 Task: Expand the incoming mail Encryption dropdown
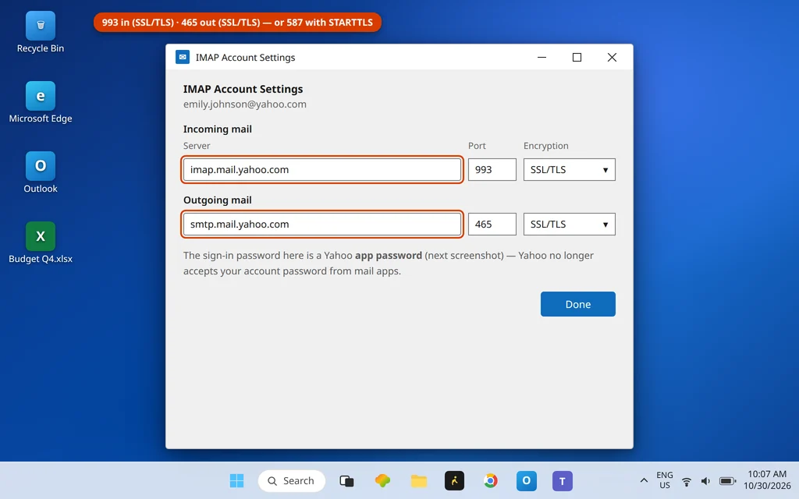point(569,169)
